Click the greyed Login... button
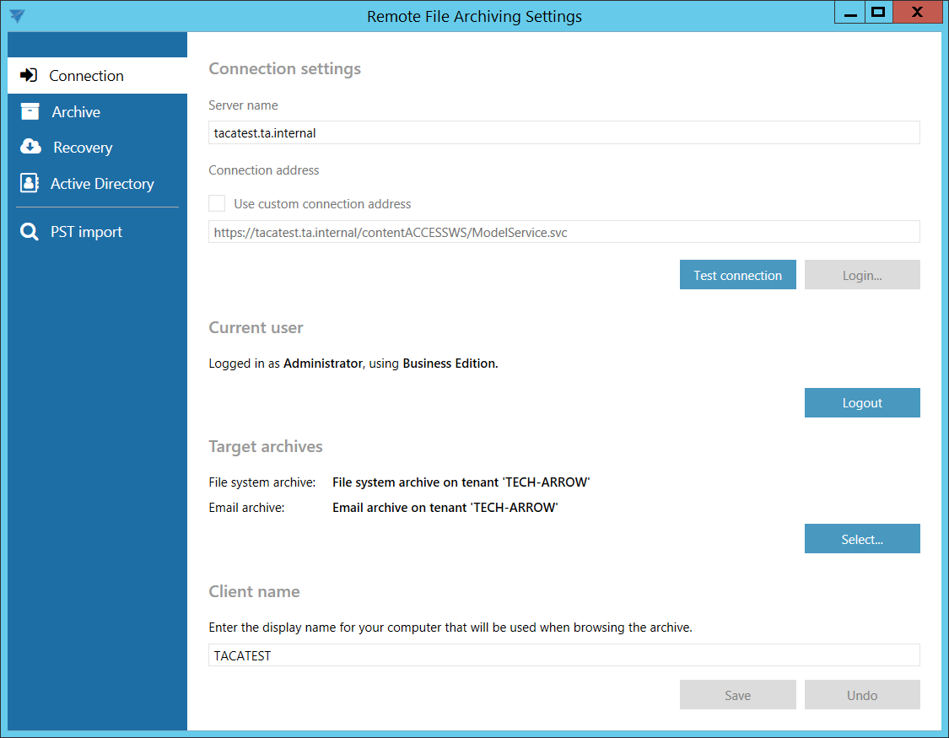The image size is (949, 738). (861, 275)
